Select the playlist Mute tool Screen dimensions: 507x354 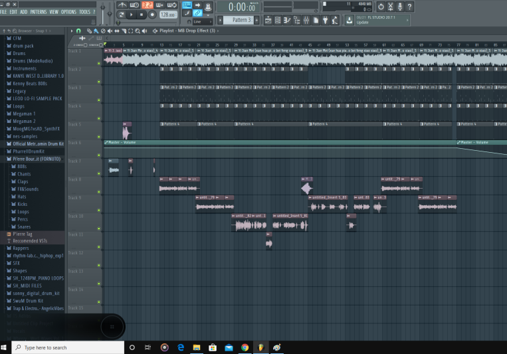click(110, 31)
